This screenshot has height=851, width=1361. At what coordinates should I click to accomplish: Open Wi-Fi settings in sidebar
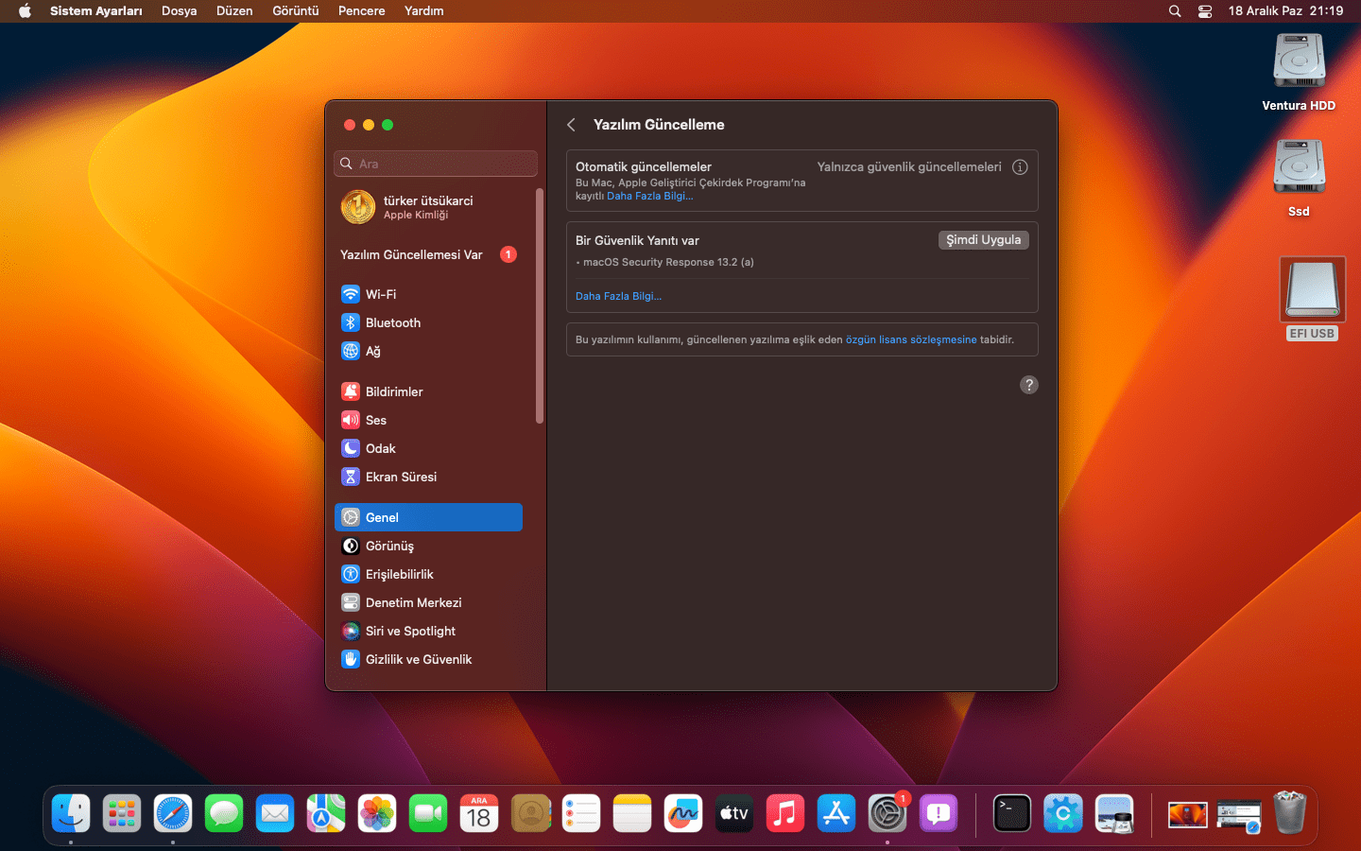(381, 294)
